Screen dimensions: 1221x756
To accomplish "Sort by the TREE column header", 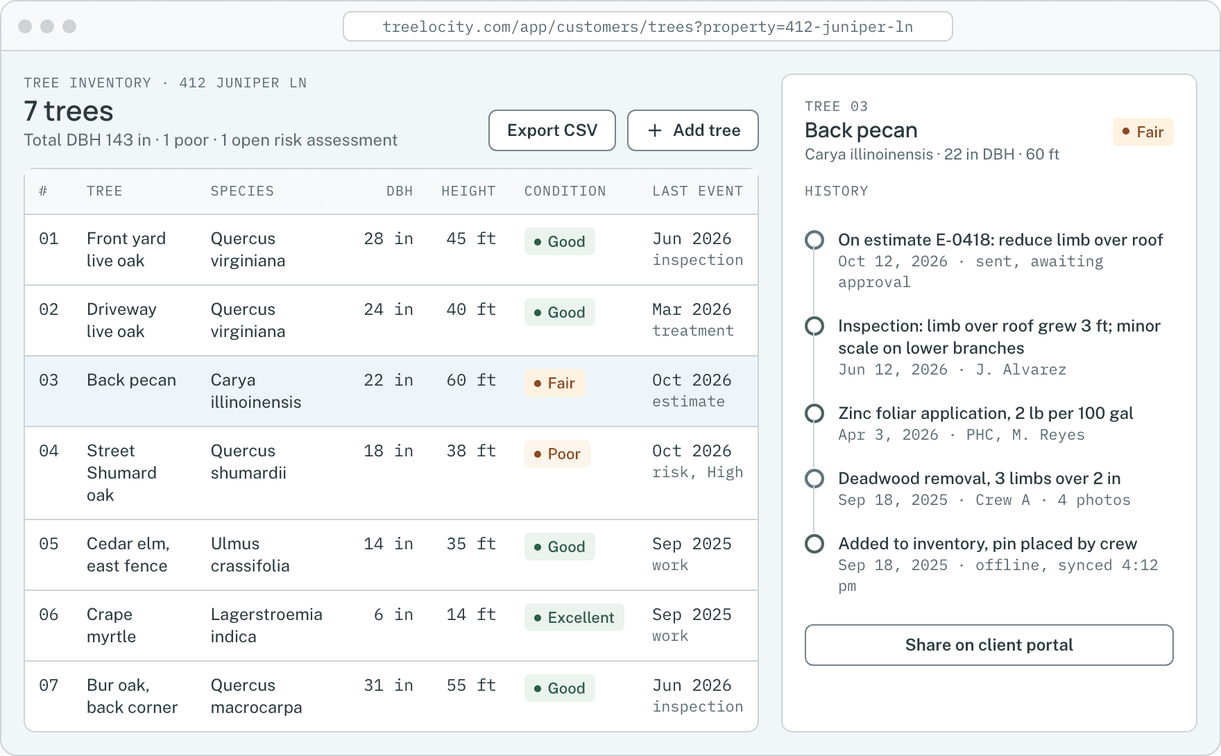I will click(x=104, y=191).
